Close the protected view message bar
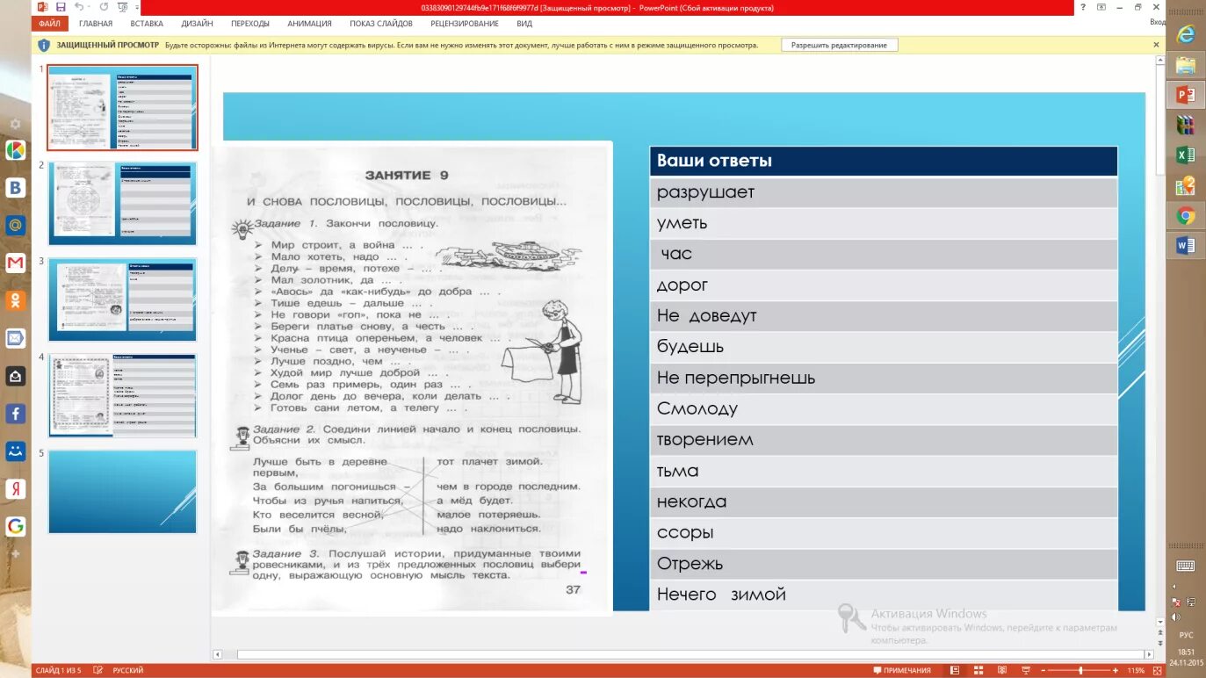The width and height of the screenshot is (1206, 678). (x=1156, y=45)
